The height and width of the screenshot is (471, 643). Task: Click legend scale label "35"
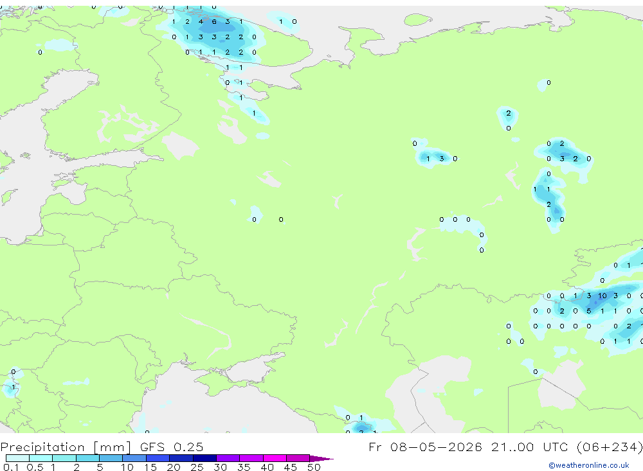(244, 467)
